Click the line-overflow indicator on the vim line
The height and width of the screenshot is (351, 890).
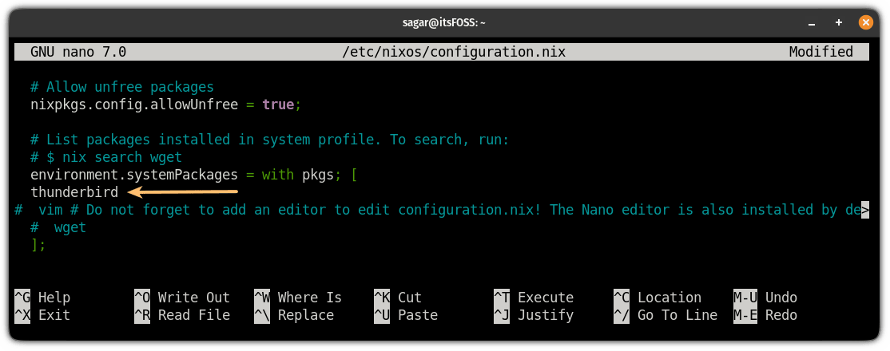pos(864,210)
